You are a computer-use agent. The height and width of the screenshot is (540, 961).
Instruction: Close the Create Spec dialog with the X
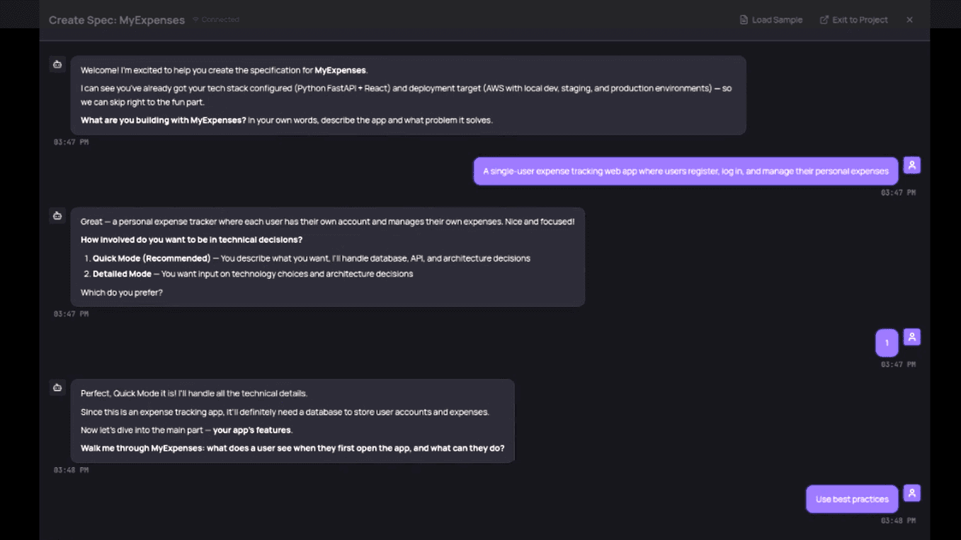point(909,20)
